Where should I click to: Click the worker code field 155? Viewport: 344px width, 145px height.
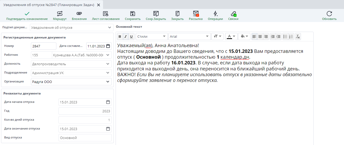[41, 55]
